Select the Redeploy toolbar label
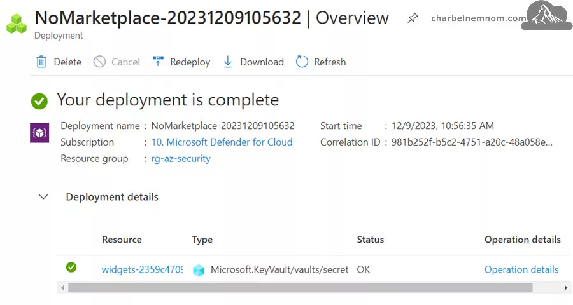The width and height of the screenshot is (573, 305). (190, 62)
